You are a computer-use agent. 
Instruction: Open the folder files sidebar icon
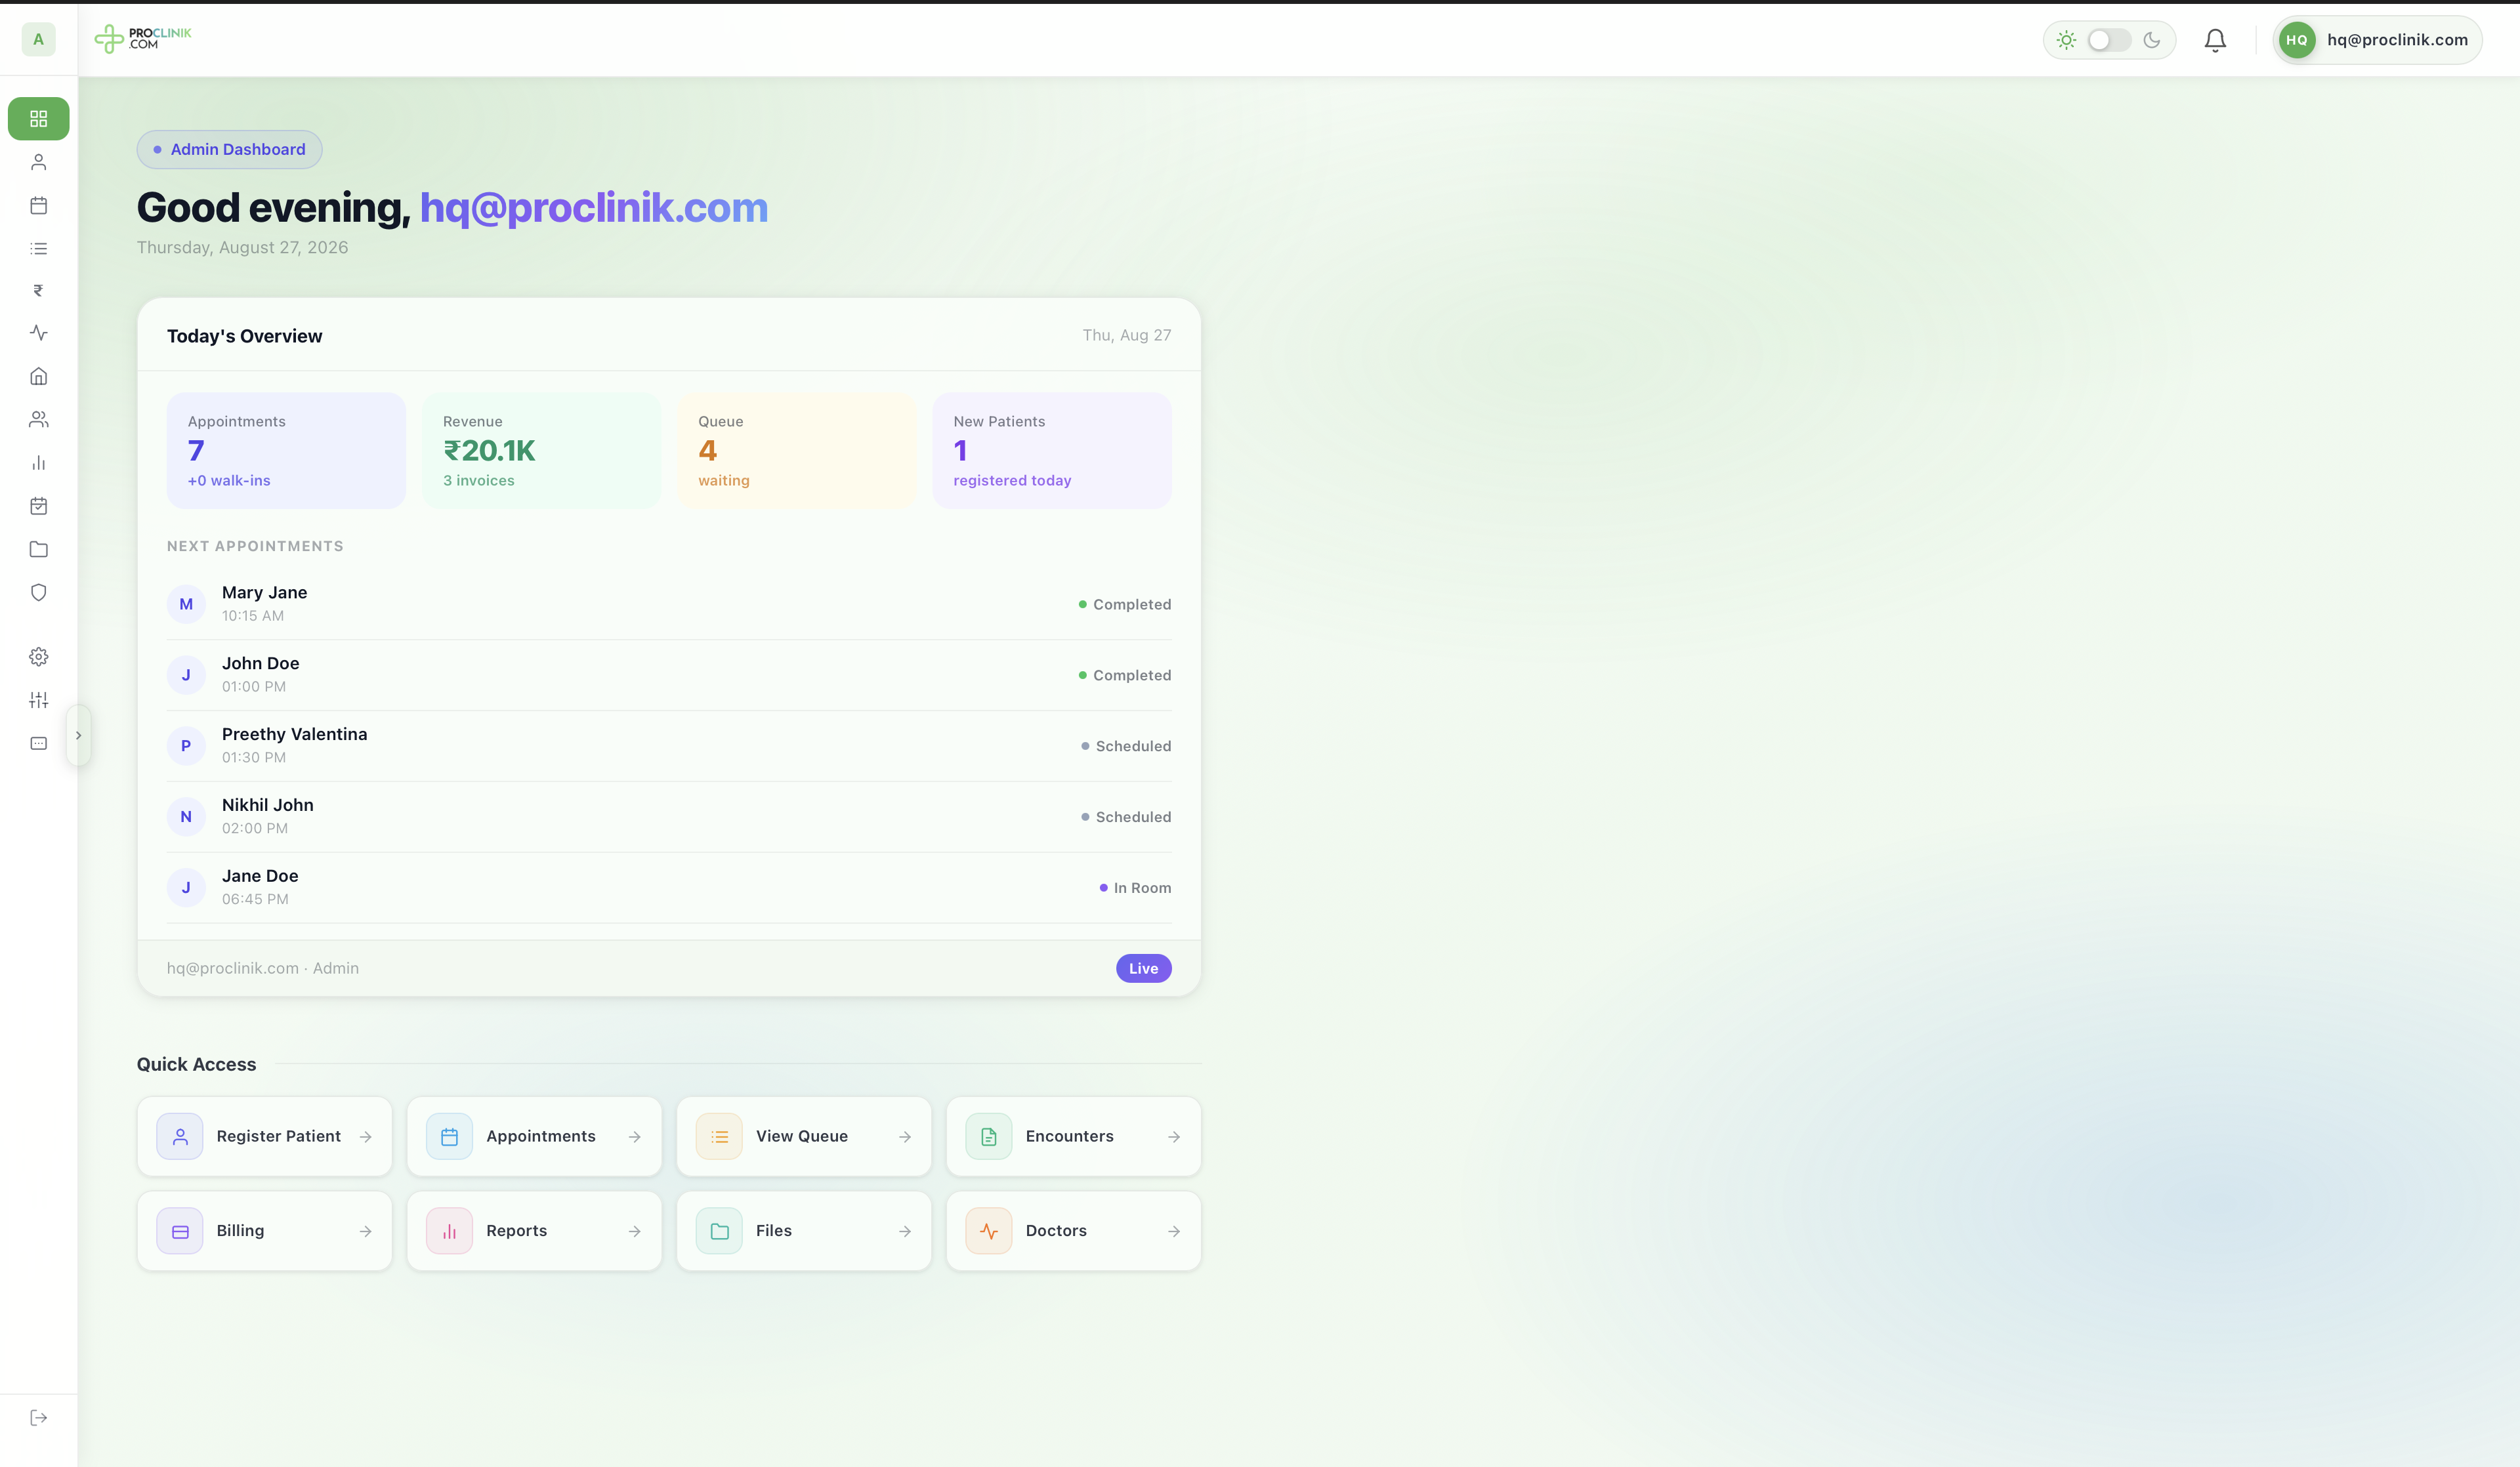pos(38,549)
